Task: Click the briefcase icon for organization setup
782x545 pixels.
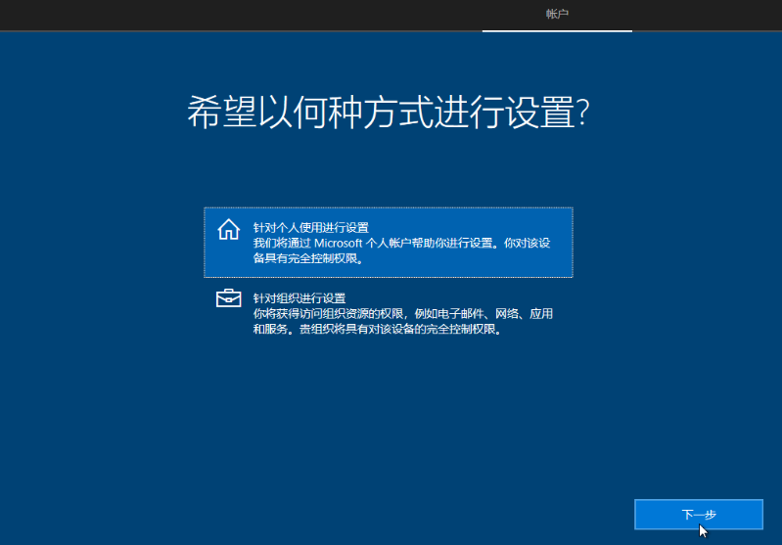Action: 228,298
